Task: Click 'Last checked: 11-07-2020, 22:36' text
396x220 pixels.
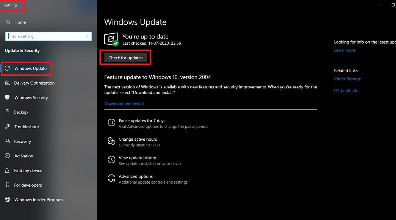Action: [152, 43]
